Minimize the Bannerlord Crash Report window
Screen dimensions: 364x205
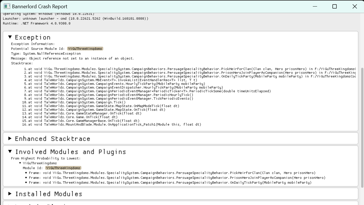[315, 6]
